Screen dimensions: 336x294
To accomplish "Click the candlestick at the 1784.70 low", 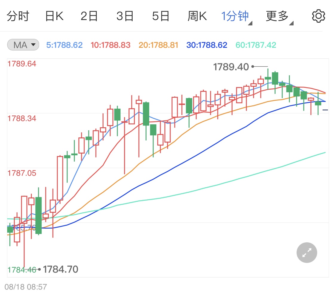I will [24, 231].
